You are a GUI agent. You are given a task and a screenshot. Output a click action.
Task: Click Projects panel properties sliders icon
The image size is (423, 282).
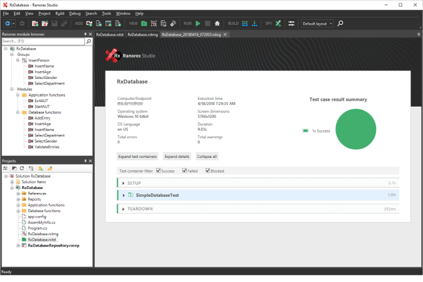tap(5, 168)
